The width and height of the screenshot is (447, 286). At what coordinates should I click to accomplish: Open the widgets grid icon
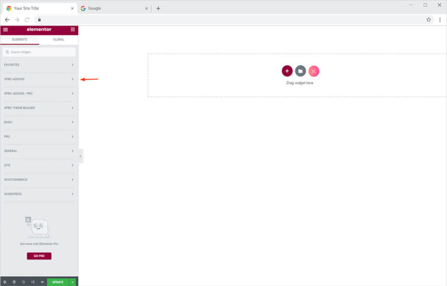coord(73,30)
